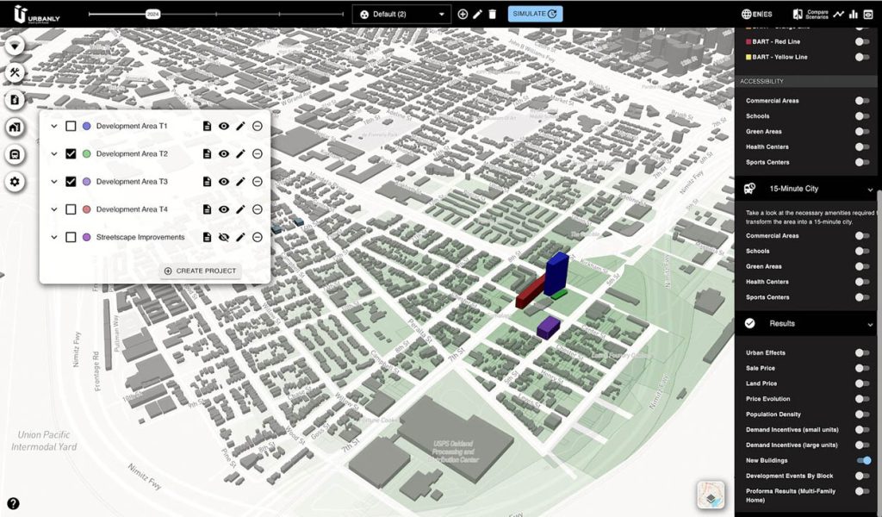This screenshot has width=882, height=517.
Task: Select the tools/wrench icon in left sidebar
Action: 15,72
